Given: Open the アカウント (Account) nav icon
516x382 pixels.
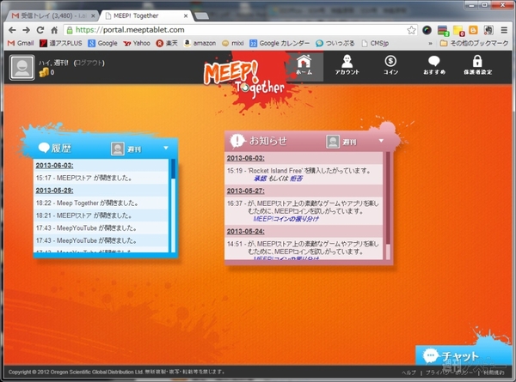Looking at the screenshot, I should point(347,64).
